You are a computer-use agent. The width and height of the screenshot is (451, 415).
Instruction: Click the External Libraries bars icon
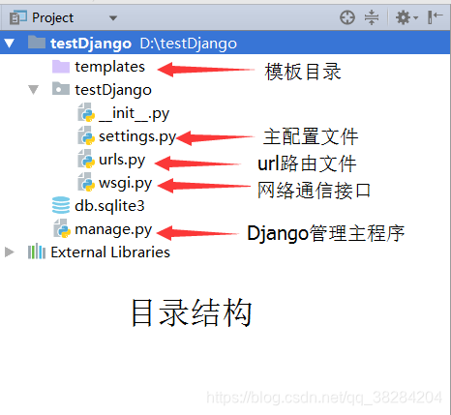[x=37, y=252]
